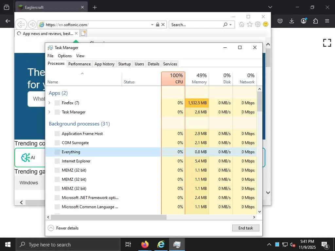Sort by the Name column header

(x=84, y=78)
